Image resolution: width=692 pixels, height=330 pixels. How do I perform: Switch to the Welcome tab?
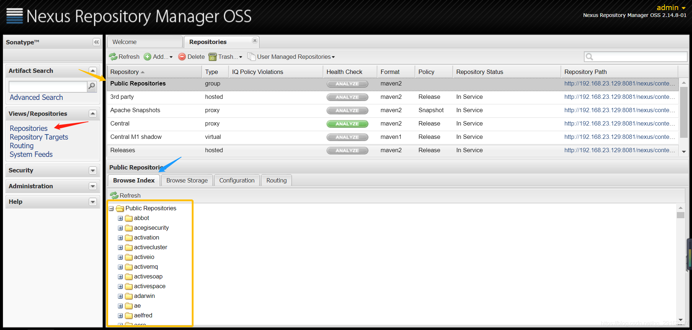click(145, 42)
